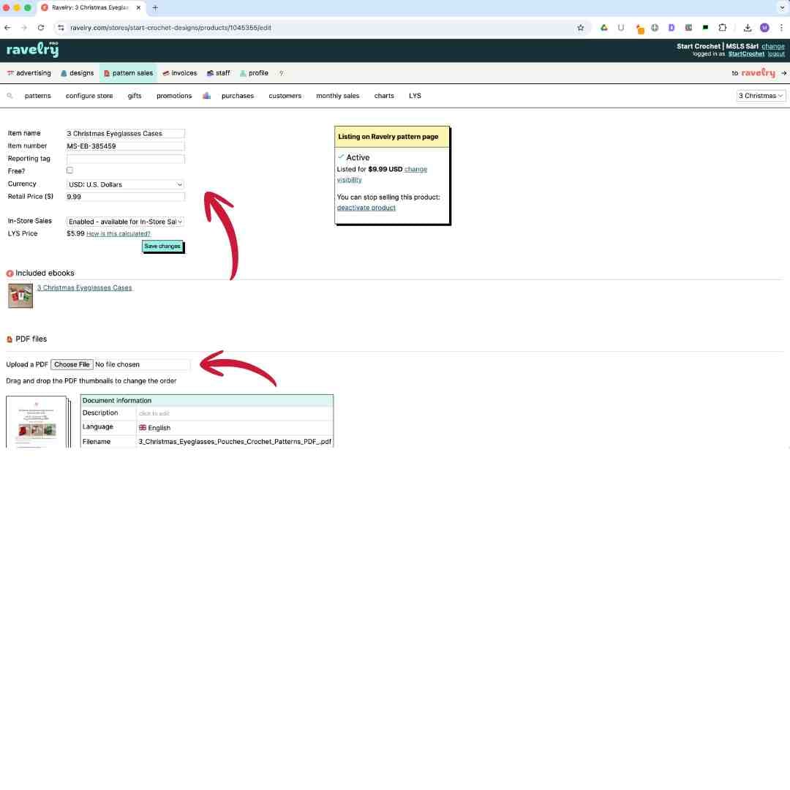Image resolution: width=790 pixels, height=790 pixels.
Task: Click the ebook thumbnail for 3 Christmas Eyeglasses Cases
Action: coord(20,295)
